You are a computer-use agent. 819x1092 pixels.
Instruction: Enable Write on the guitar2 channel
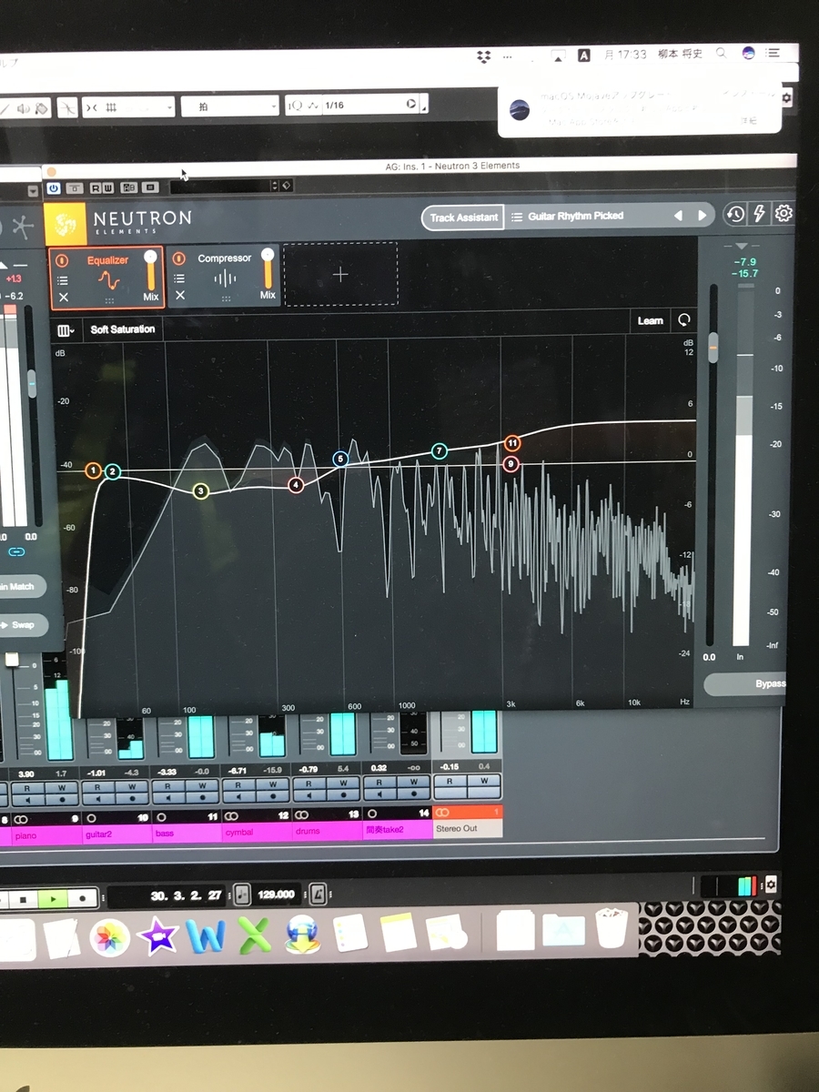coord(131,785)
